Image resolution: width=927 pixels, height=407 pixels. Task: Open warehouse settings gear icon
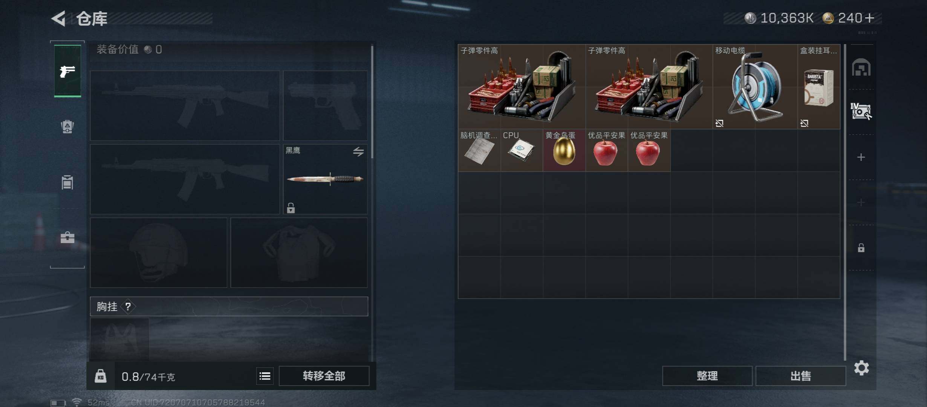point(861,368)
